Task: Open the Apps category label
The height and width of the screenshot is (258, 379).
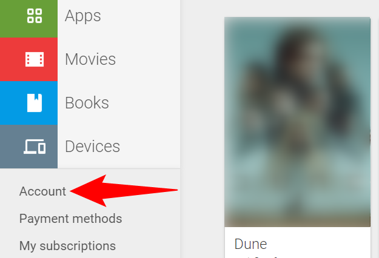Action: 82,16
